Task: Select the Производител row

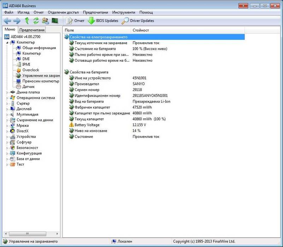Action: (154, 84)
